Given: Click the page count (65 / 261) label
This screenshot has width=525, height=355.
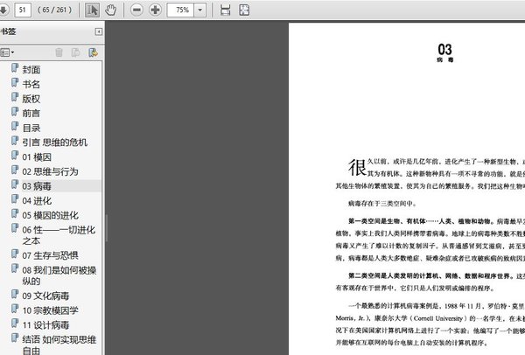Looking at the screenshot, I should point(54,10).
